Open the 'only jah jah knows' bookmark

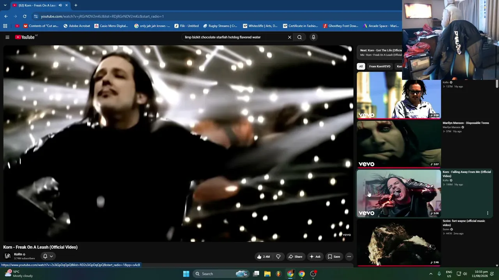[x=152, y=26]
